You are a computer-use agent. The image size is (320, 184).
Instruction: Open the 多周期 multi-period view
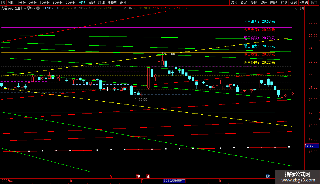[x=112, y=3]
